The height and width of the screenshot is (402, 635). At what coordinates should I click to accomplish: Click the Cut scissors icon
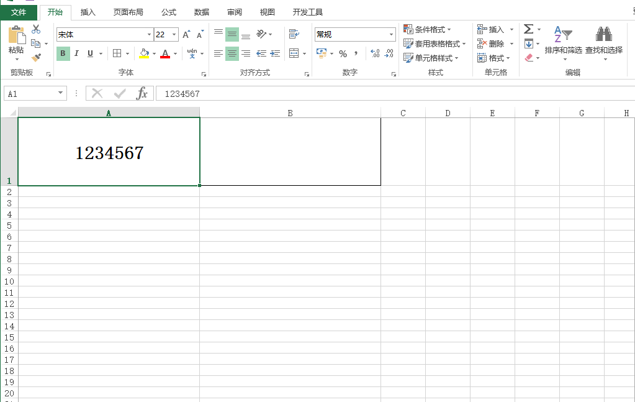36,29
